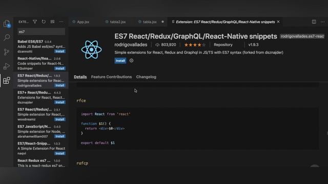
Task: Open the Explorer view in activity bar
Action: coord(7,24)
